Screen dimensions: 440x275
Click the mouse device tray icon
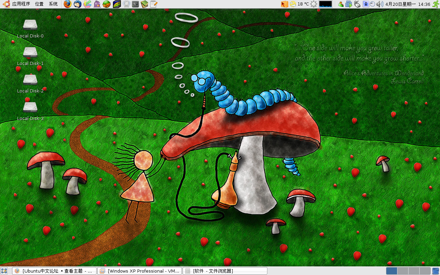click(357, 4)
